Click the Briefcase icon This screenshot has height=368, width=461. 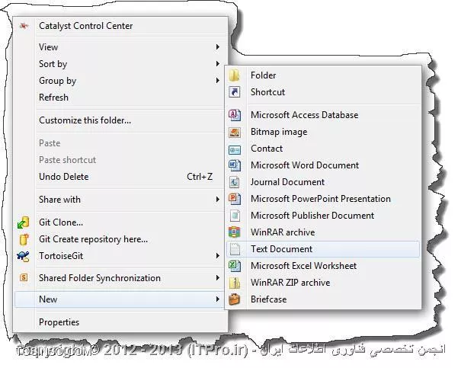click(235, 299)
